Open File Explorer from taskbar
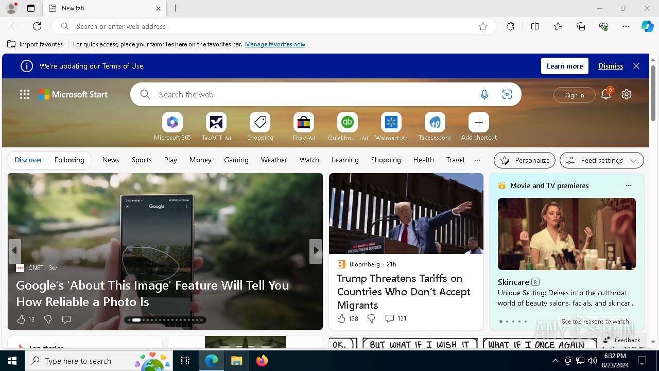Viewport: 659px width, 371px height. [236, 361]
